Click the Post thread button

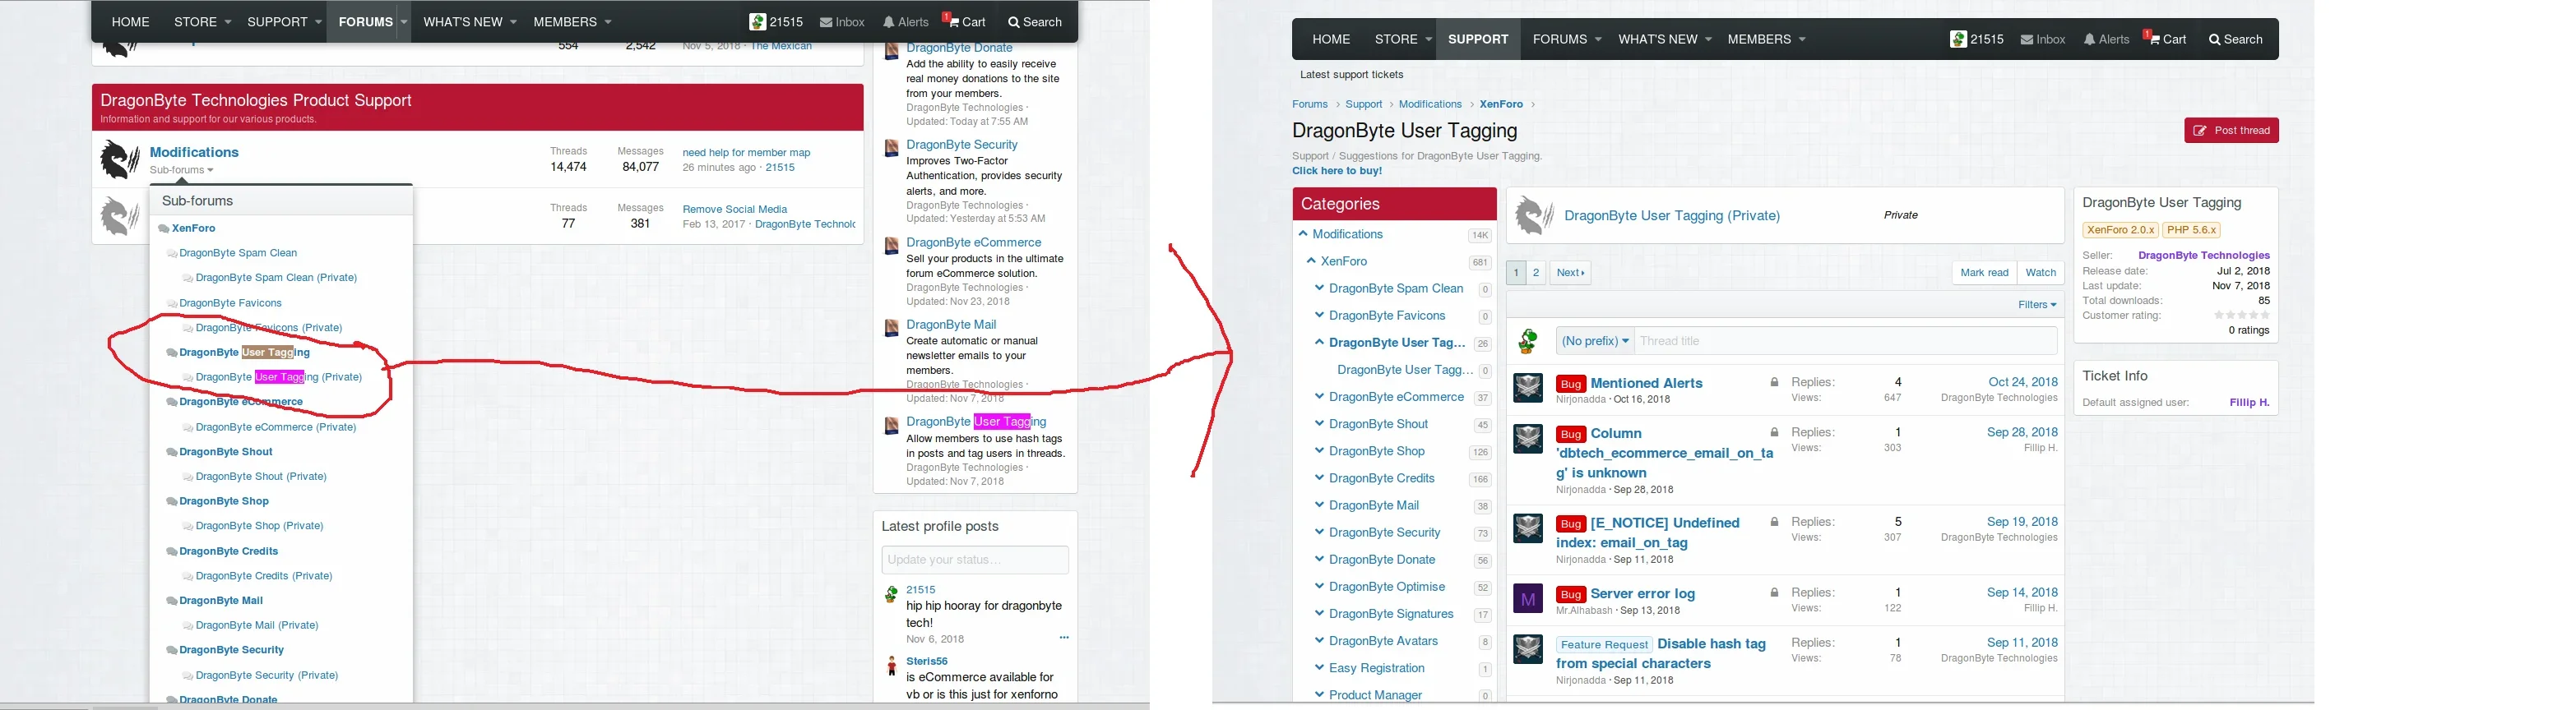(x=2231, y=131)
